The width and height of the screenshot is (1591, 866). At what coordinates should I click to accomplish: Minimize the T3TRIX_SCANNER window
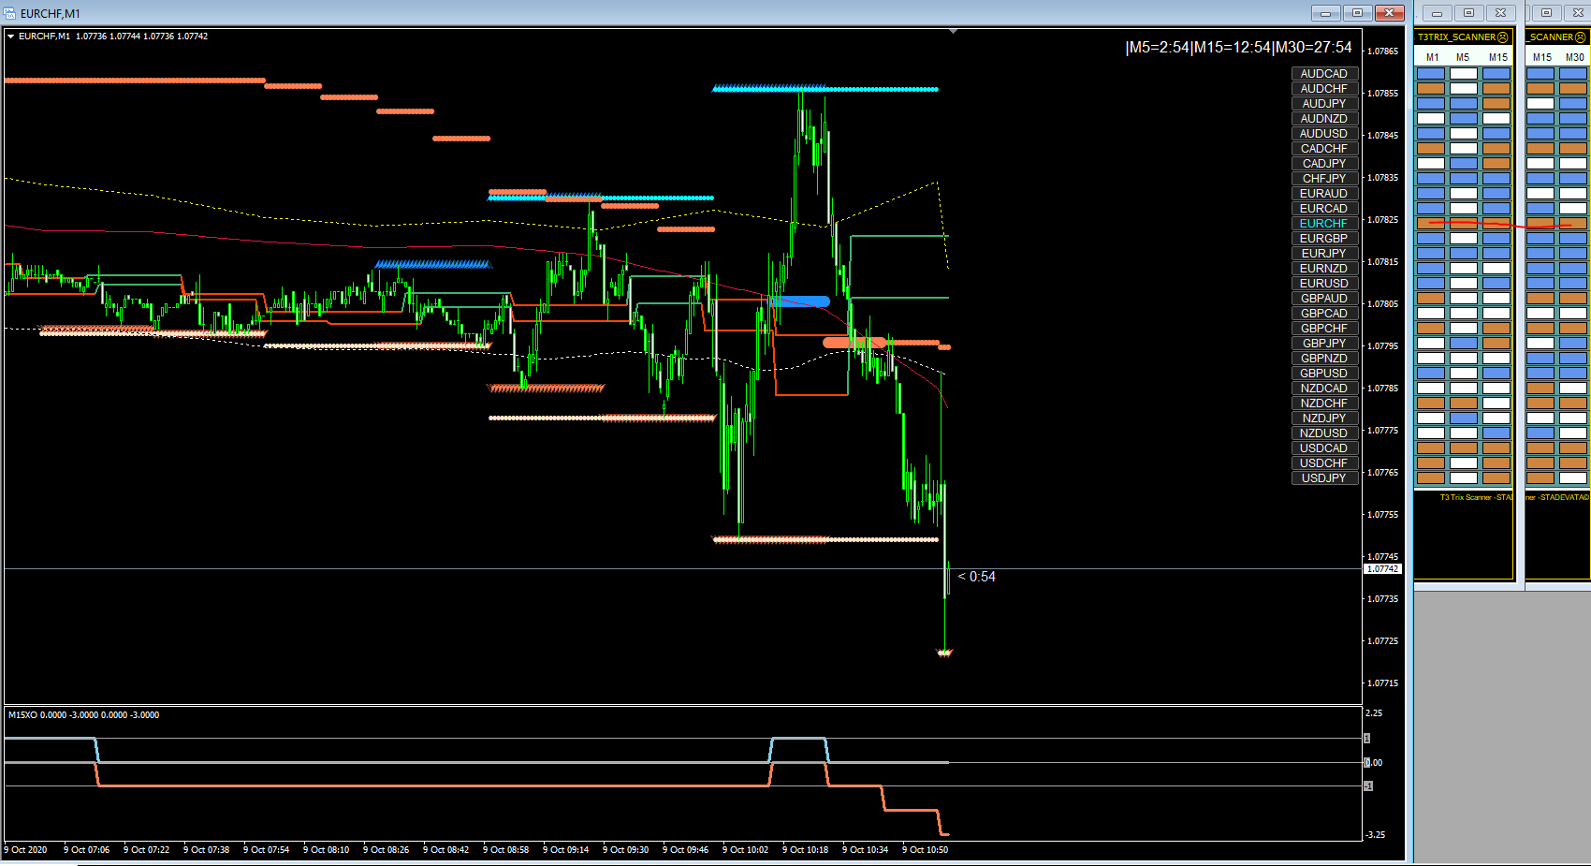[x=1437, y=13]
